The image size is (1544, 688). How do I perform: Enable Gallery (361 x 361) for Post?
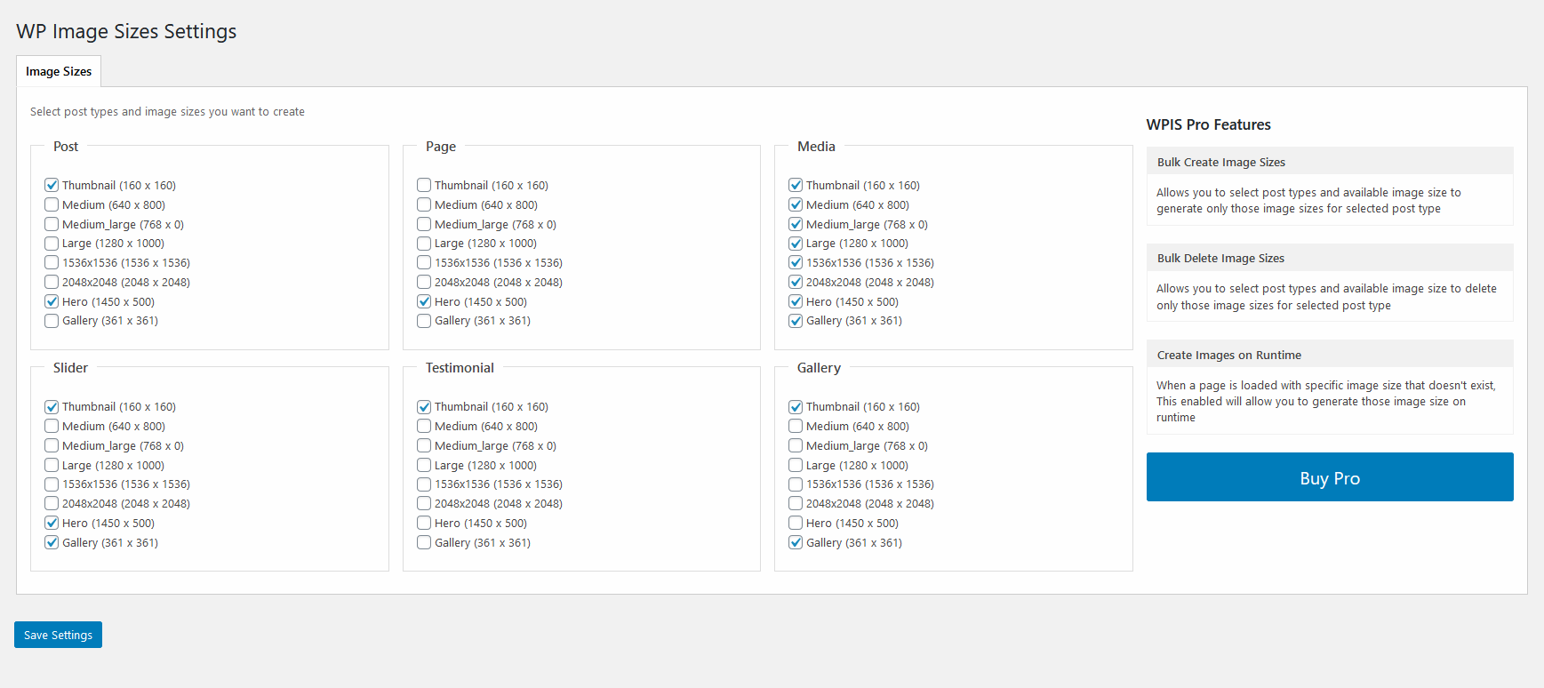tap(52, 320)
